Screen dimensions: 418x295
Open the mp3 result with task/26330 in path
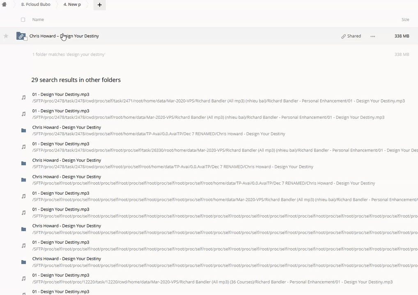61,144
